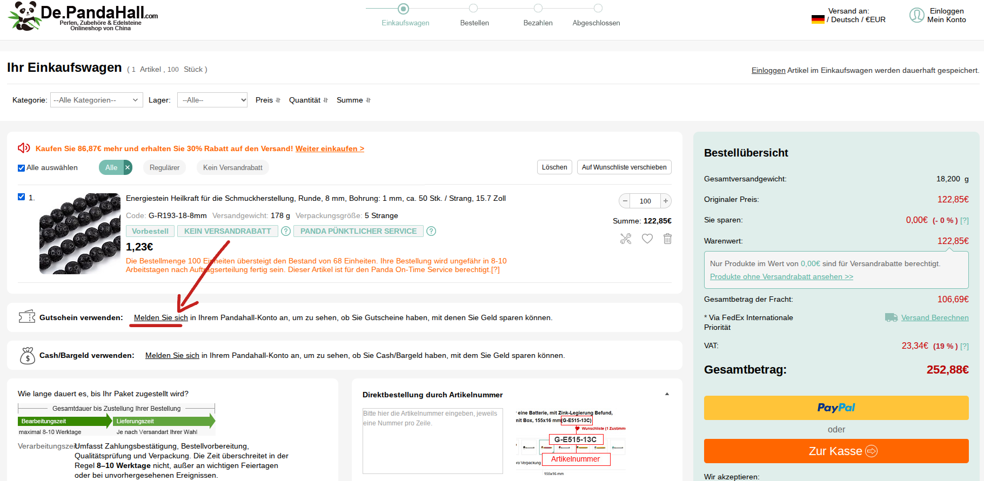Open help icon next to KEIN VERSANDRABATT

click(286, 231)
